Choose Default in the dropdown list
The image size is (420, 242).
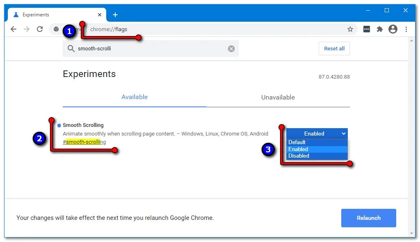(317, 142)
